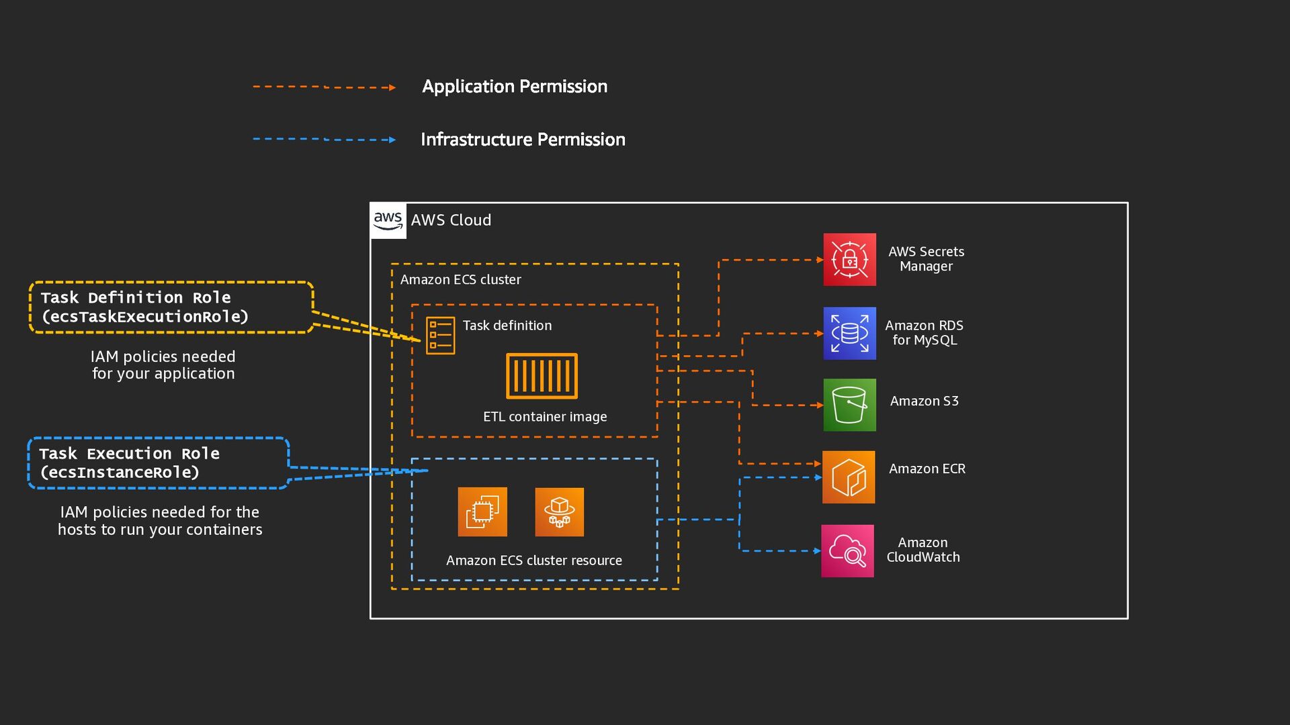
Task: Click the AWS Cloud title text
Action: coord(451,220)
